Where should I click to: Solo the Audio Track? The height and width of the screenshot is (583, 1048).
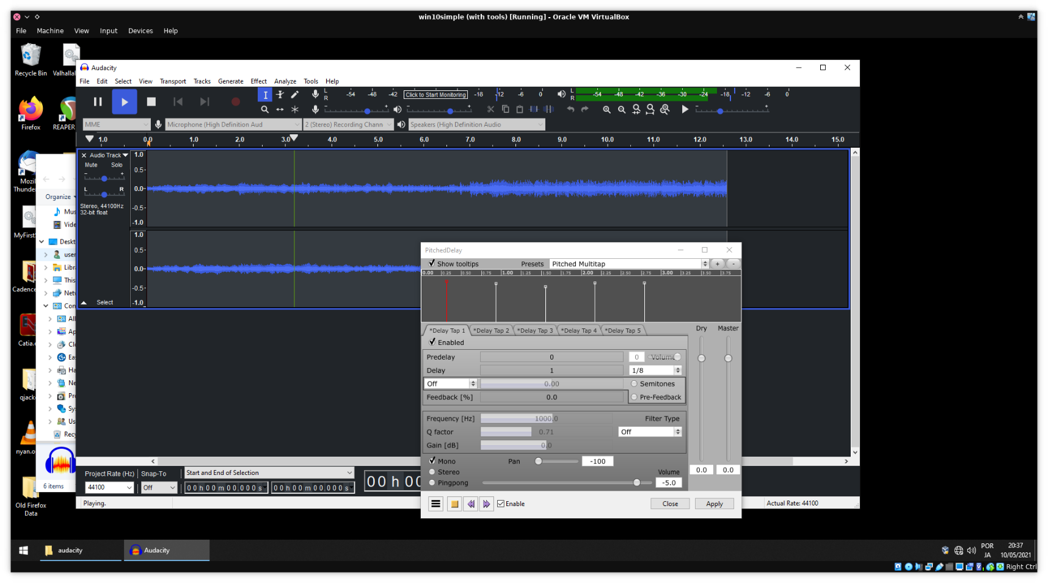117,165
